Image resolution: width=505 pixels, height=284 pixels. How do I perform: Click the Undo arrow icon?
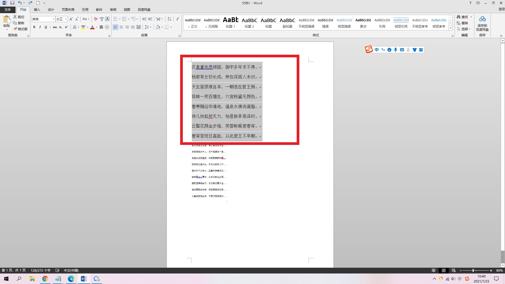click(x=20, y=3)
